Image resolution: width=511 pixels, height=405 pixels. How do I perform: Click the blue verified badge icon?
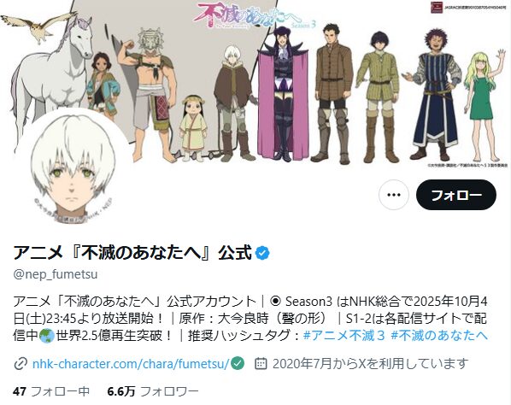point(262,253)
